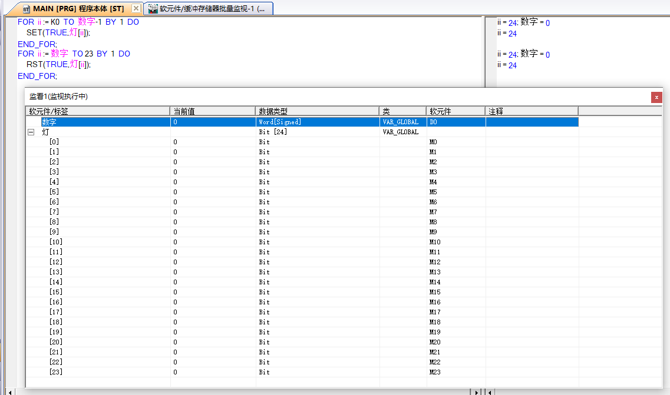Select array element [23] row

[x=56, y=372]
